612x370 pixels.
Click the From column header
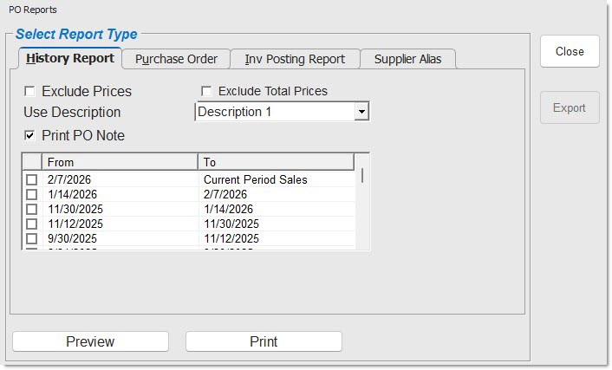click(x=120, y=162)
